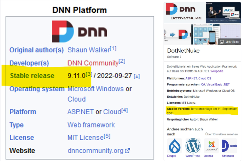Screen dimensions: 244x161
Task: Click the WordPress logo icon
Action: 193,146
